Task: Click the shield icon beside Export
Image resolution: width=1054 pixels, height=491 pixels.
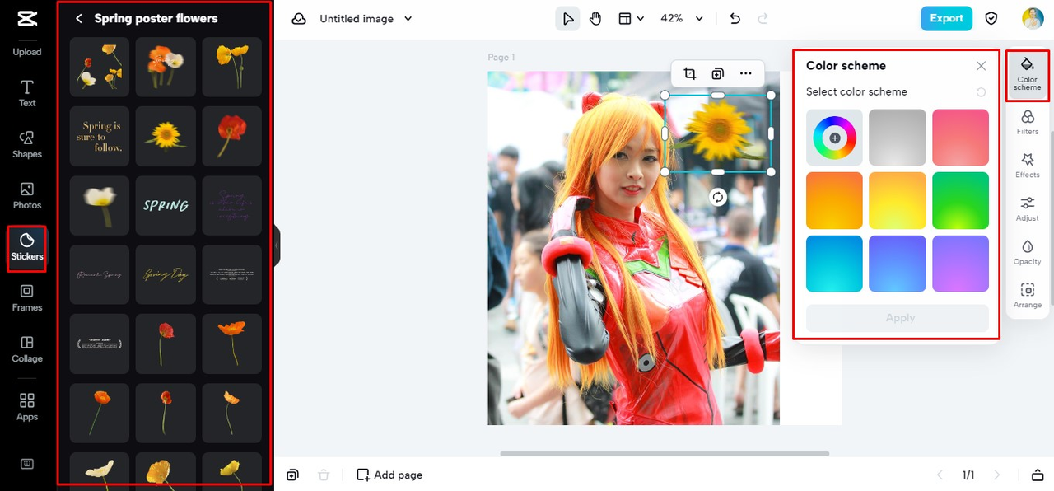Action: (991, 18)
